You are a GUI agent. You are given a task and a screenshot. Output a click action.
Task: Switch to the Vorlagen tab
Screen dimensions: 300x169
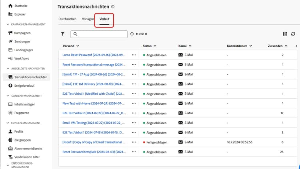tap(88, 19)
